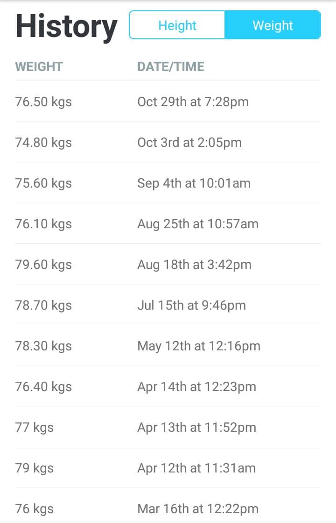Select the 76 kgs Mar 16th record
This screenshot has width=336, height=523.
(x=168, y=505)
